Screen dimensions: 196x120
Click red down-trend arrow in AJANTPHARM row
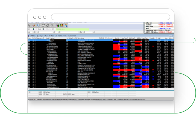(x=153, y=46)
